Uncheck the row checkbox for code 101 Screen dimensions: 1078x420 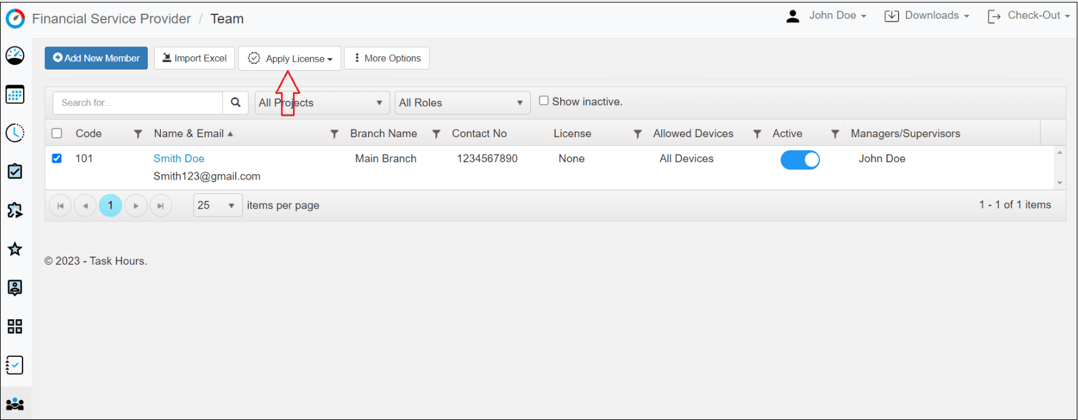coord(57,158)
